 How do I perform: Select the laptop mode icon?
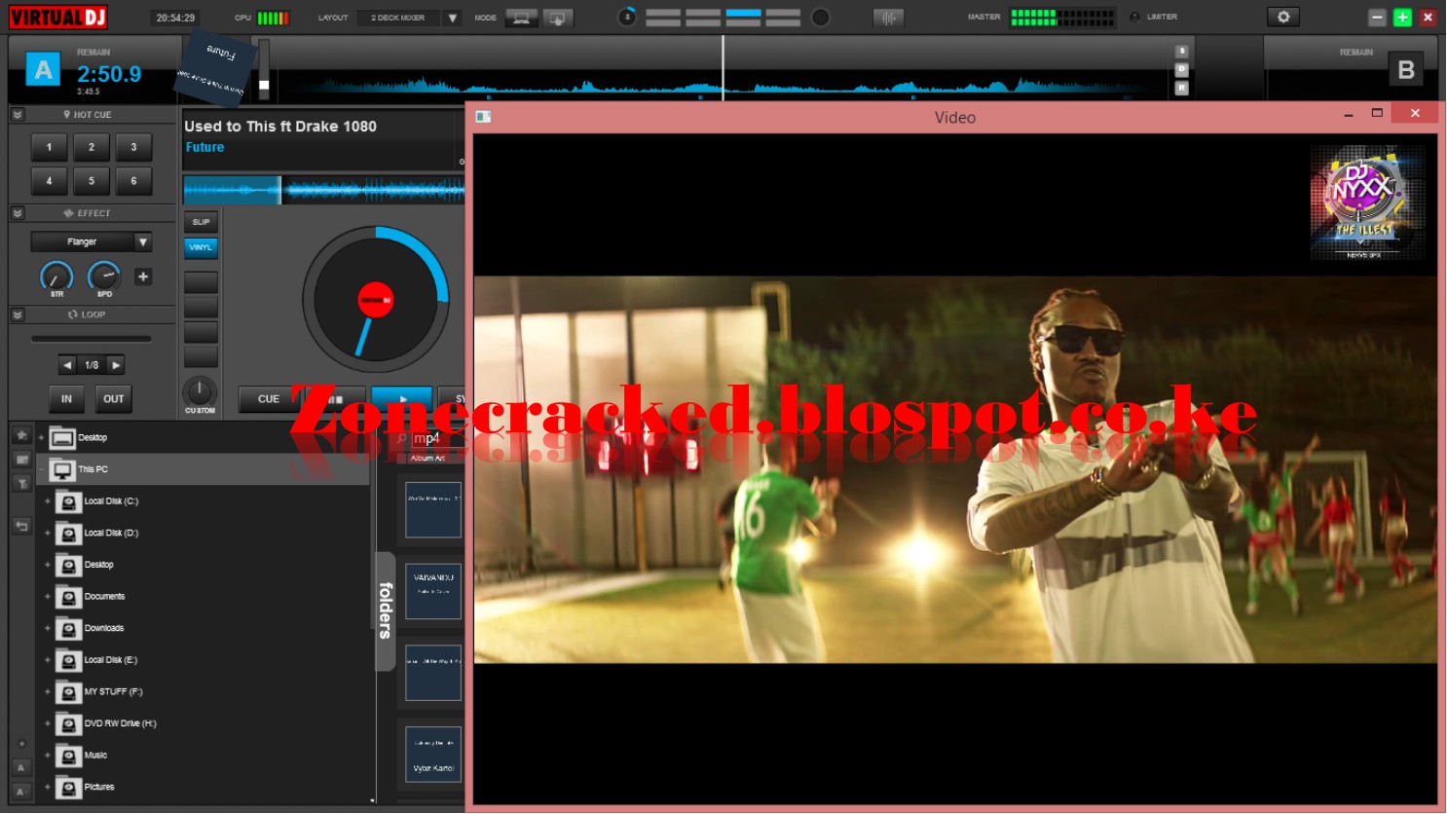point(521,18)
